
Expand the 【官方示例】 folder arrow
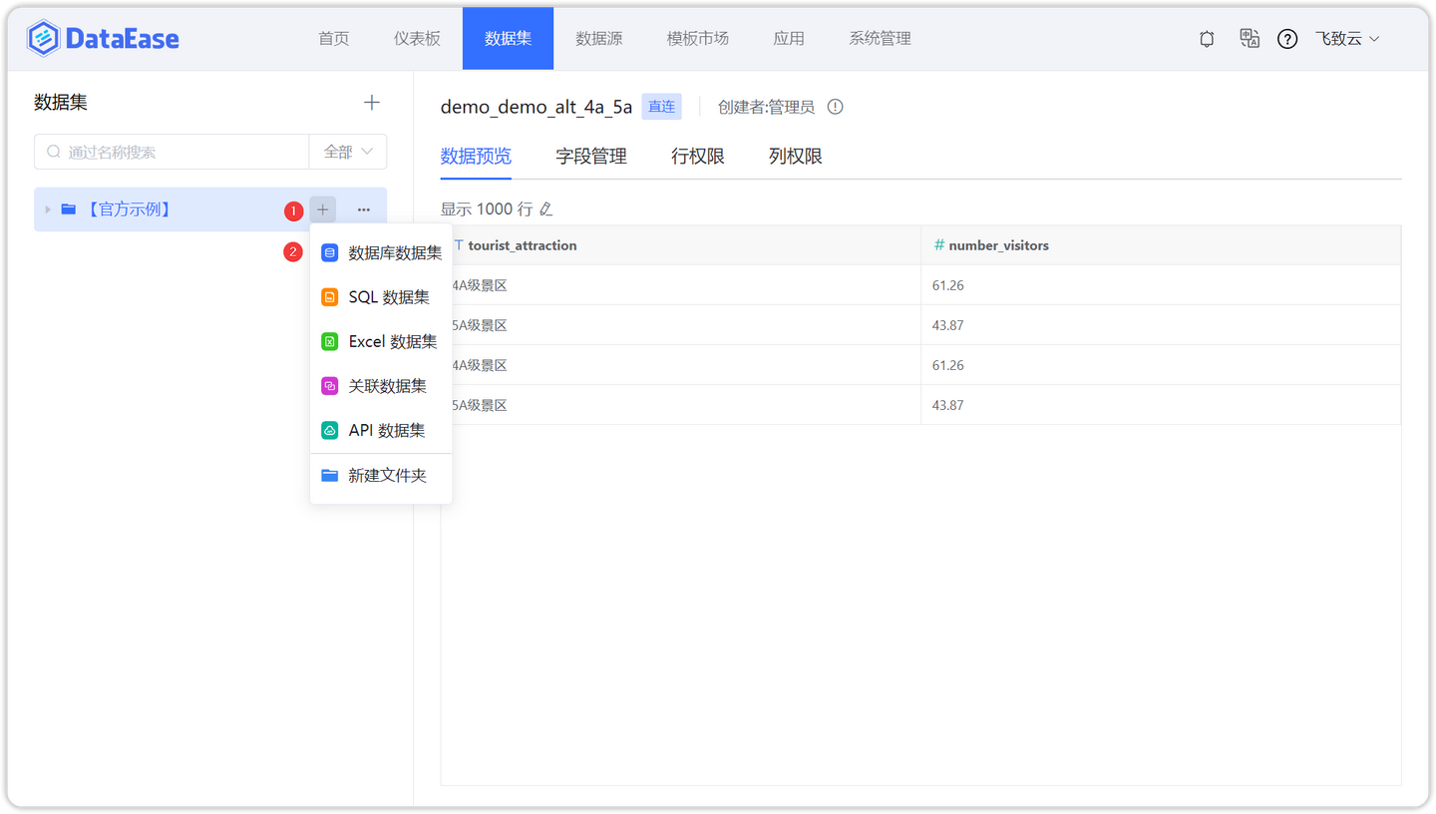pyautogui.click(x=47, y=209)
